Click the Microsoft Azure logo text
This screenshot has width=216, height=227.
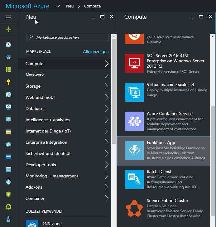click(27, 6)
